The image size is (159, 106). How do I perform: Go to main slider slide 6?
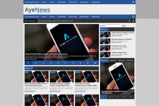coord(65,63)
